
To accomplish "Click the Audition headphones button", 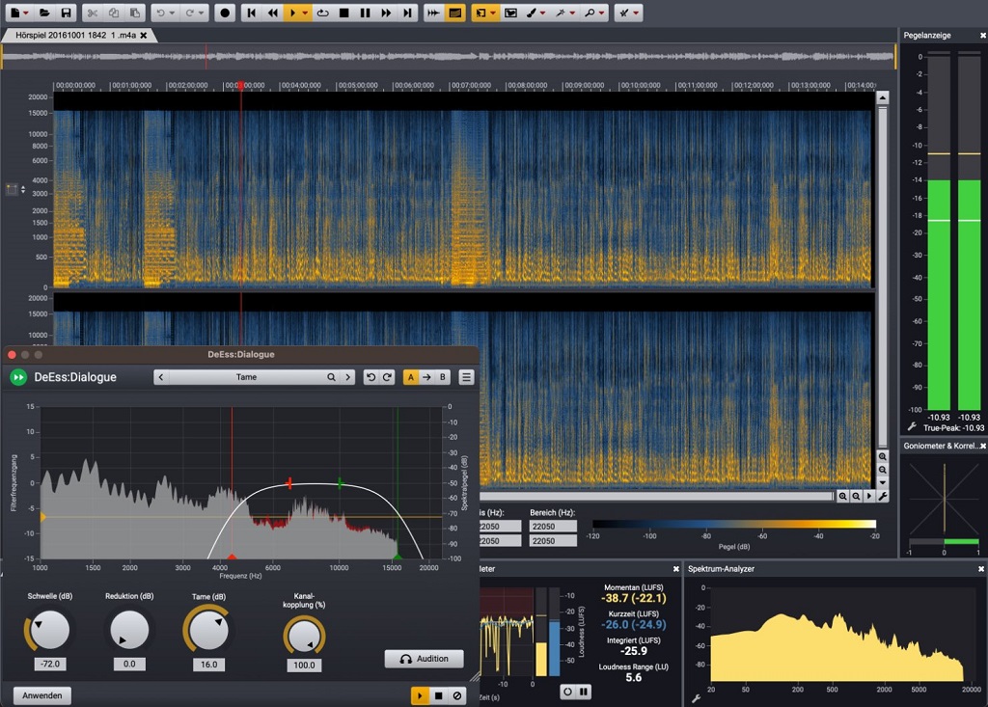I will (x=425, y=659).
